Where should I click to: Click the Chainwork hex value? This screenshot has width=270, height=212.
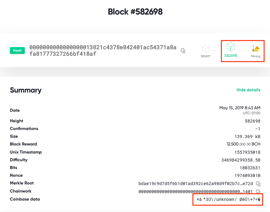(x=196, y=192)
